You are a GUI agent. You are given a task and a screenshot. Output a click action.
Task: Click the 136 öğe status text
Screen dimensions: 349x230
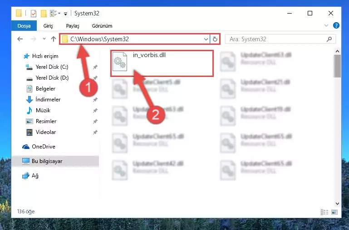[26, 211]
